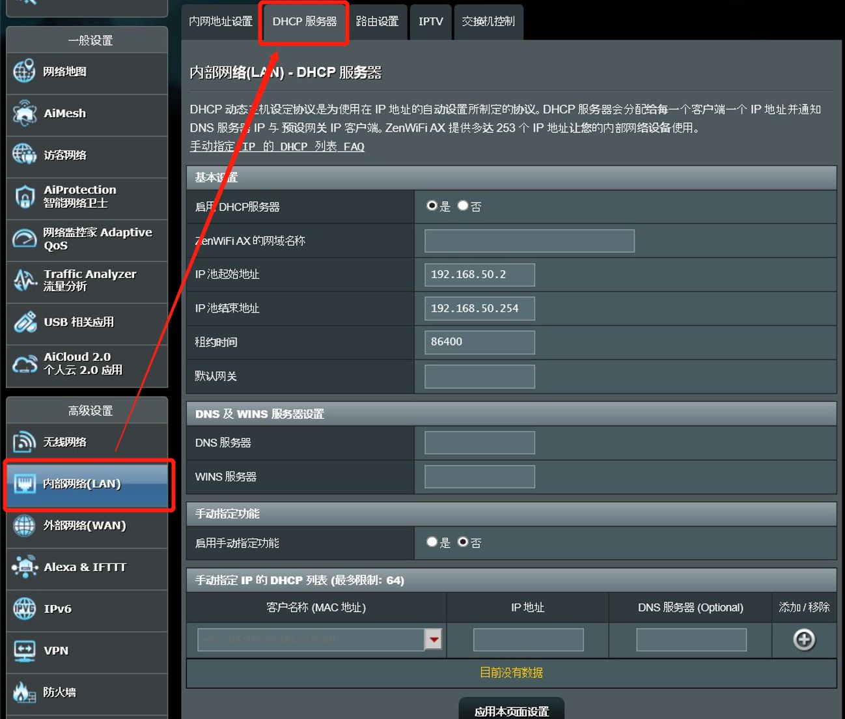Click the AiMesh sidebar icon

click(24, 113)
